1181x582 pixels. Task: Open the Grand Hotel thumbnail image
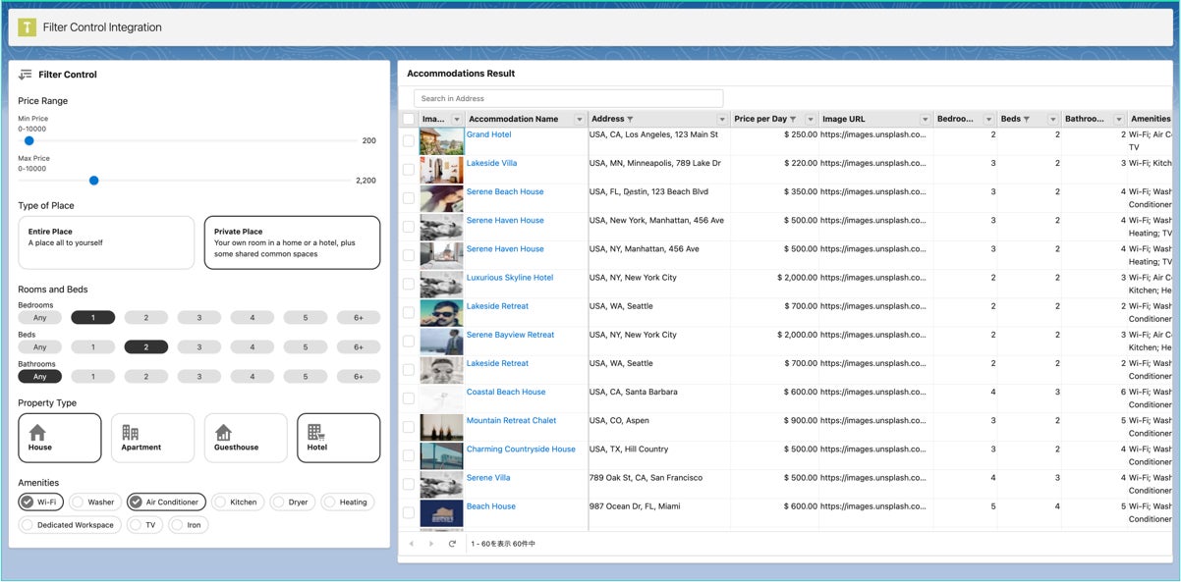click(x=441, y=141)
